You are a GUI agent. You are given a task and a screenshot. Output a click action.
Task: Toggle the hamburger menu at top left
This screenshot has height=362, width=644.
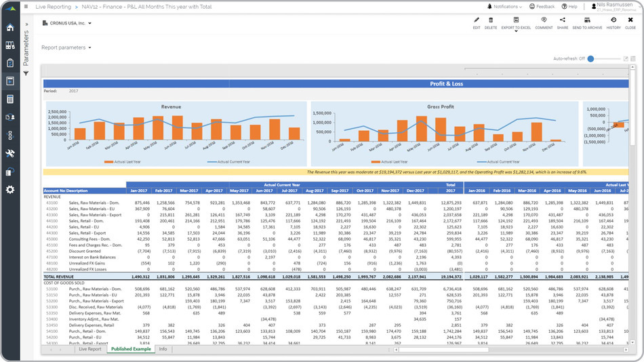coord(26,6)
